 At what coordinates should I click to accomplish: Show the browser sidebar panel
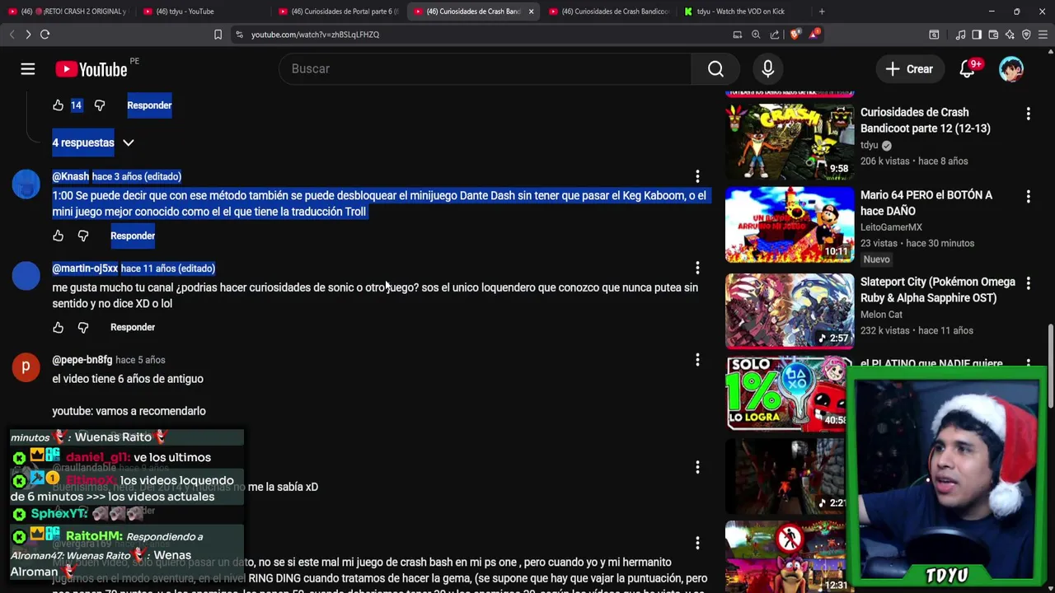click(x=977, y=35)
